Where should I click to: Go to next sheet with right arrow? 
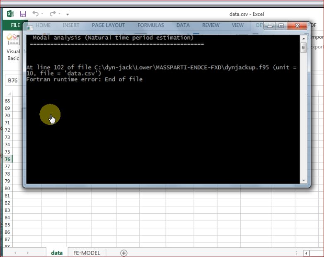pos(27,253)
